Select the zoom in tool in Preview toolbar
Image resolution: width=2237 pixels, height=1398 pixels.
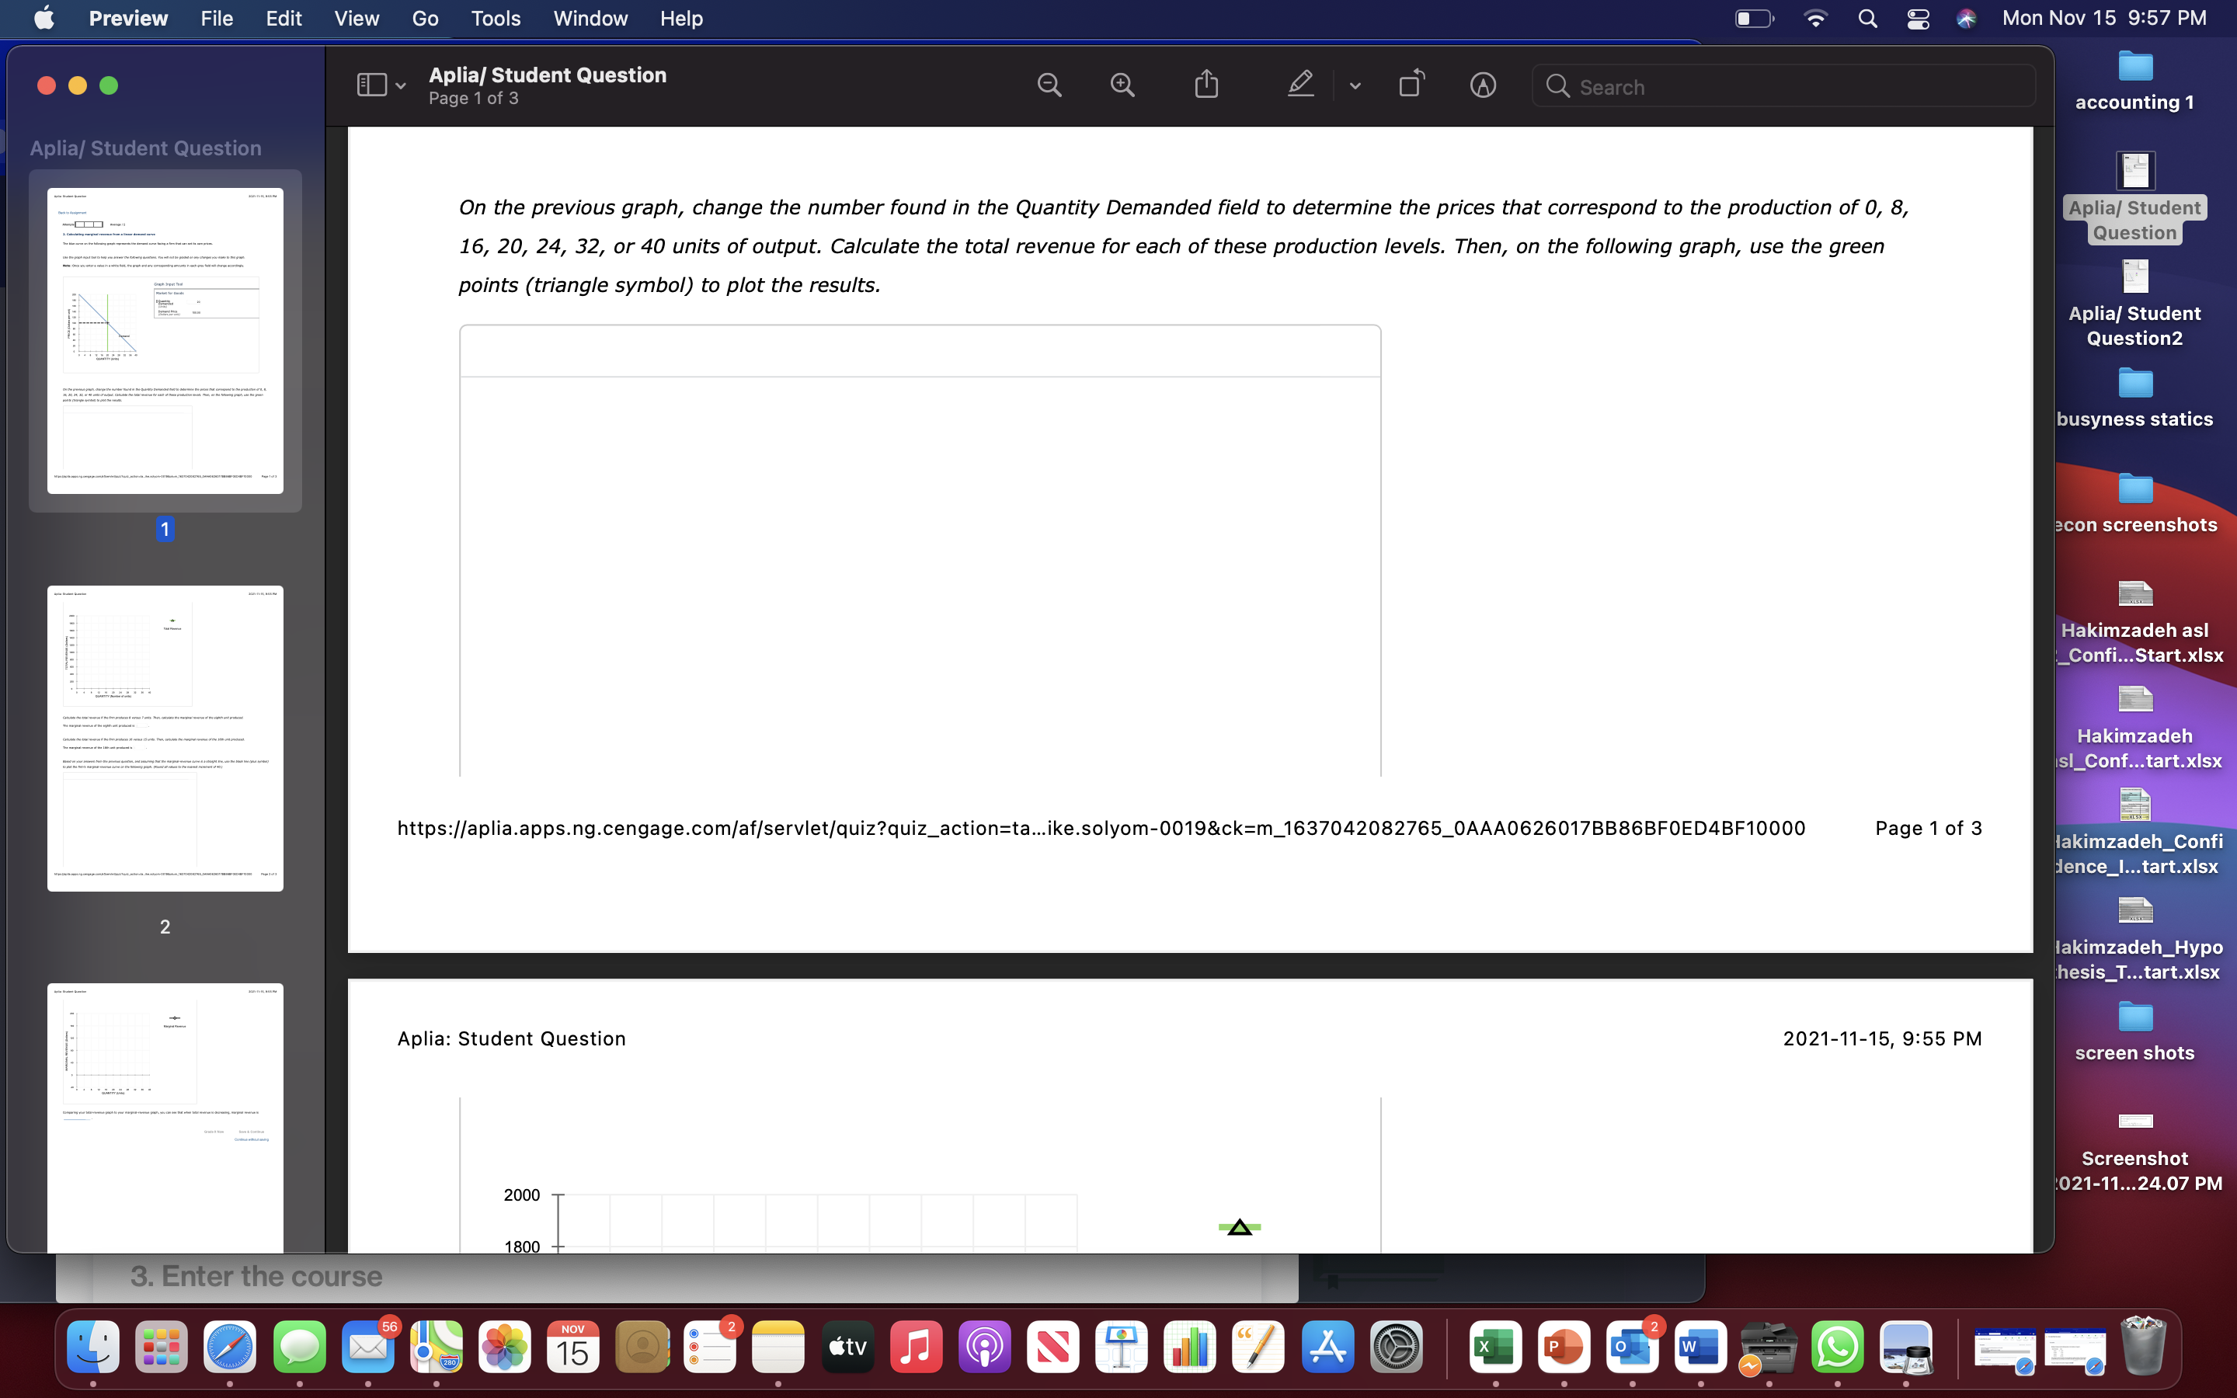pyautogui.click(x=1122, y=84)
